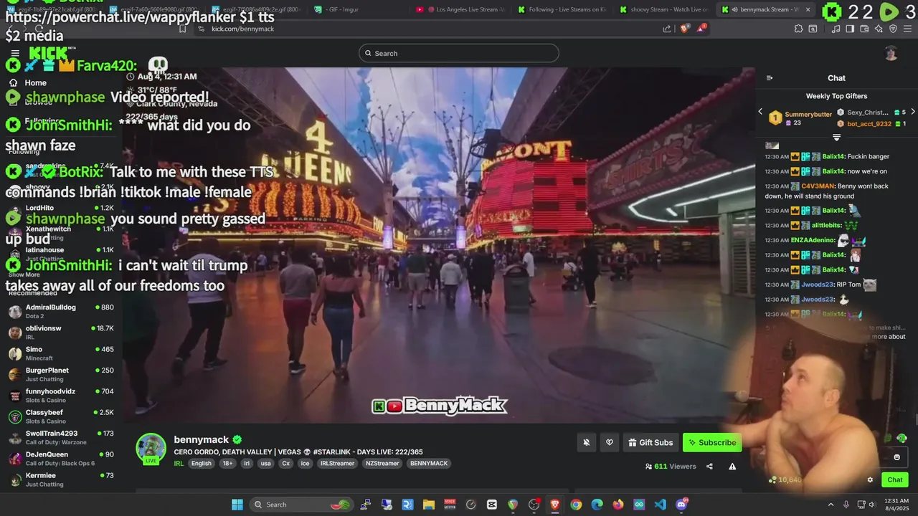Viewport: 918px width, 516px height.
Task: Bookmark this page icon
Action: [182, 29]
